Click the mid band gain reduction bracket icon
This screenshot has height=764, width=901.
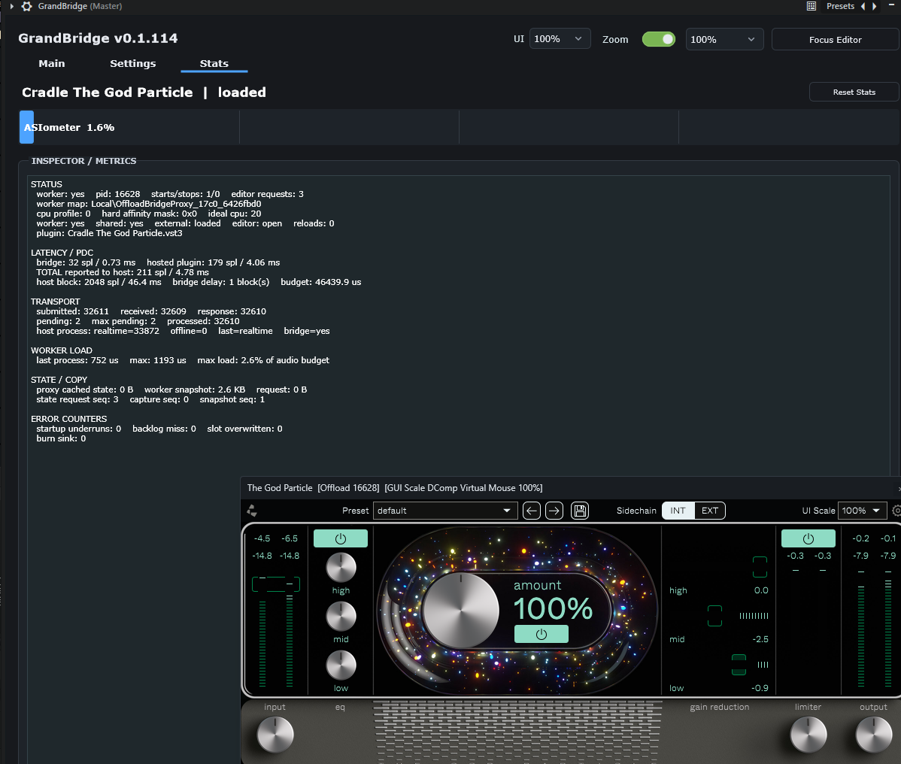[714, 616]
